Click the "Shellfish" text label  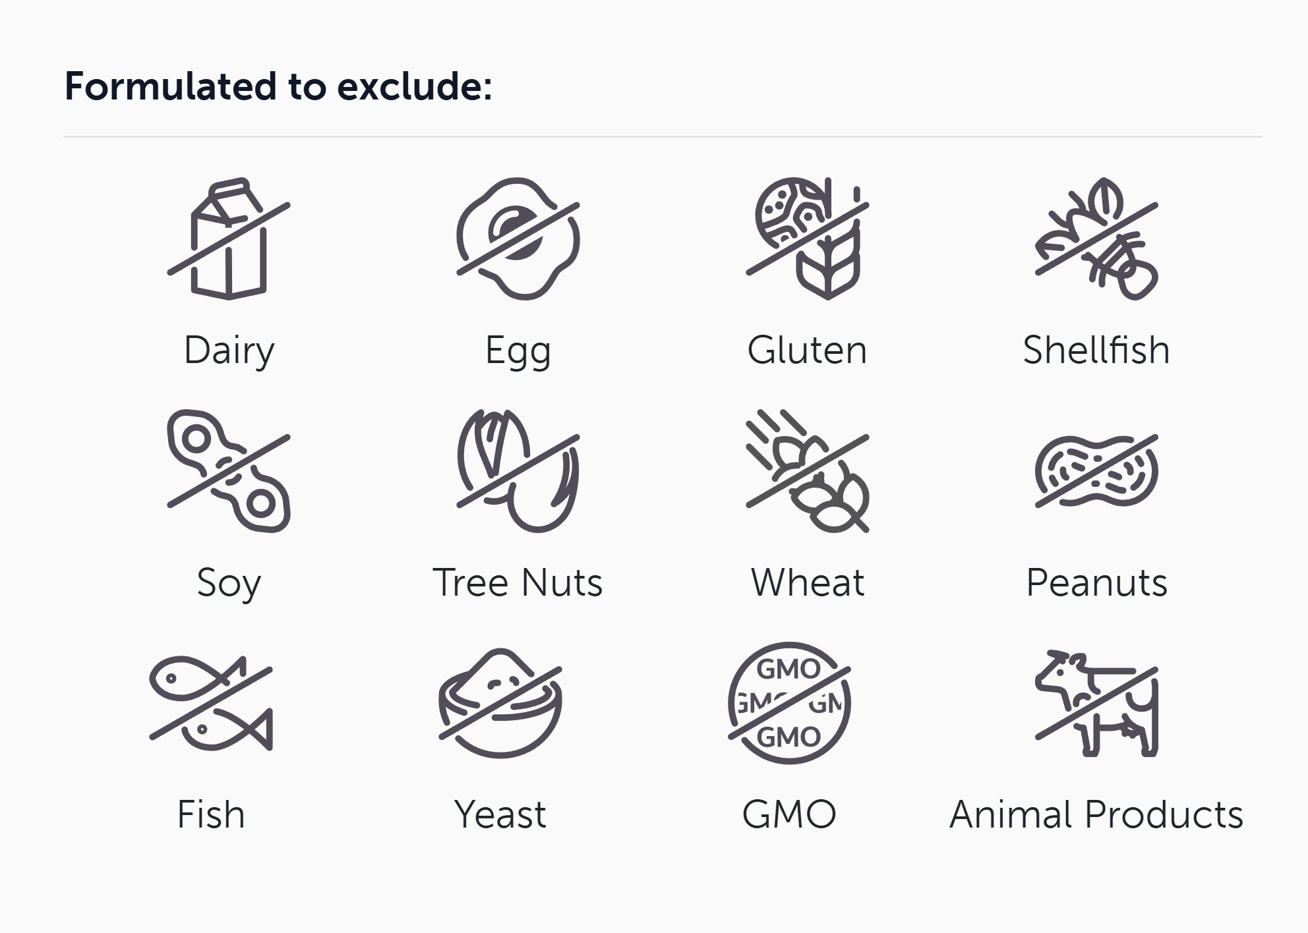click(x=1096, y=350)
